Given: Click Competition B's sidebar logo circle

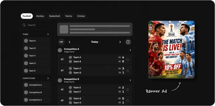Looking at the screenshot, I should tap(26, 92).
